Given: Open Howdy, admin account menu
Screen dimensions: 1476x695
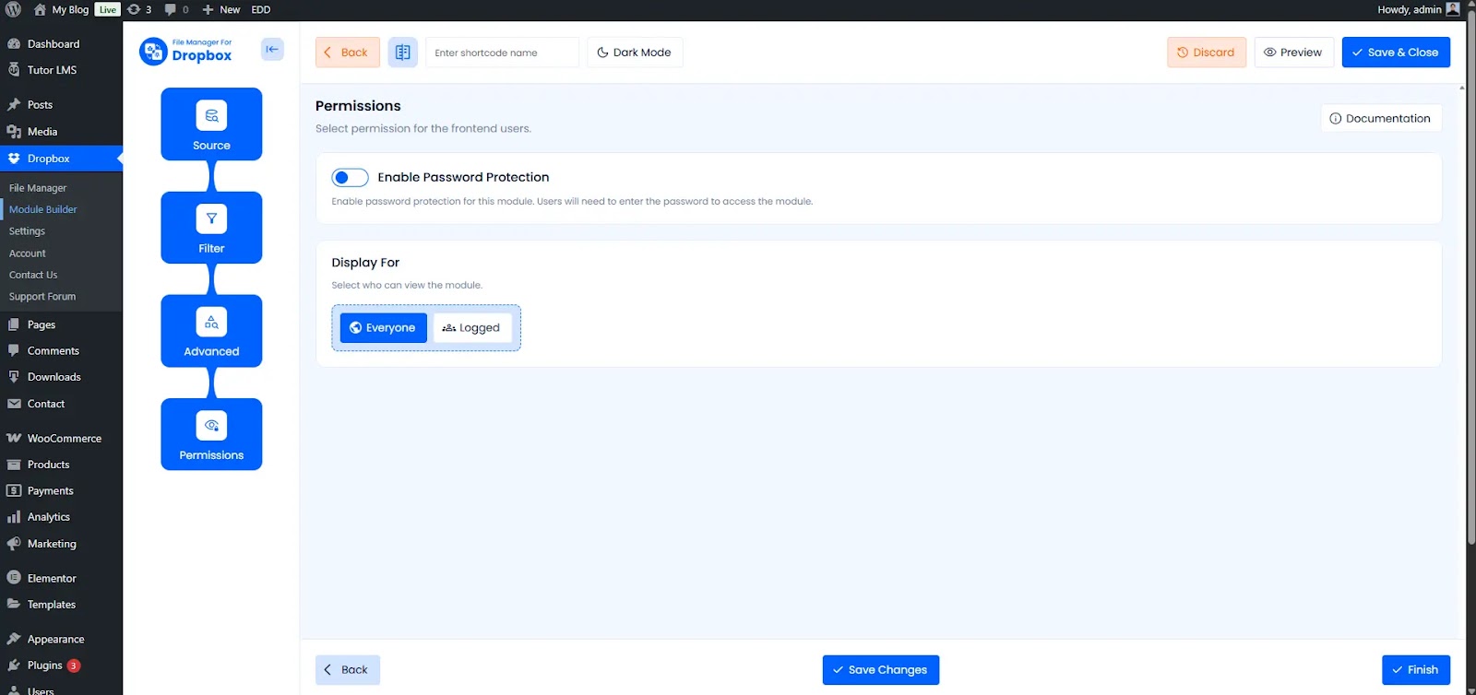Looking at the screenshot, I should (x=1418, y=9).
